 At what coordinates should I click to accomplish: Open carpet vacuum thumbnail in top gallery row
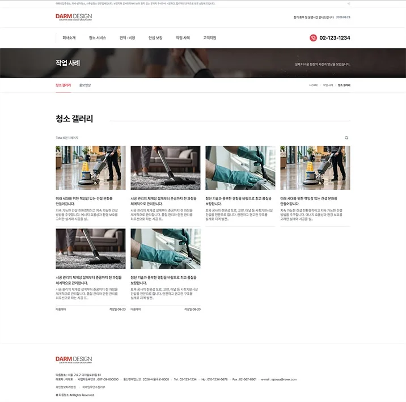[x=166, y=168]
